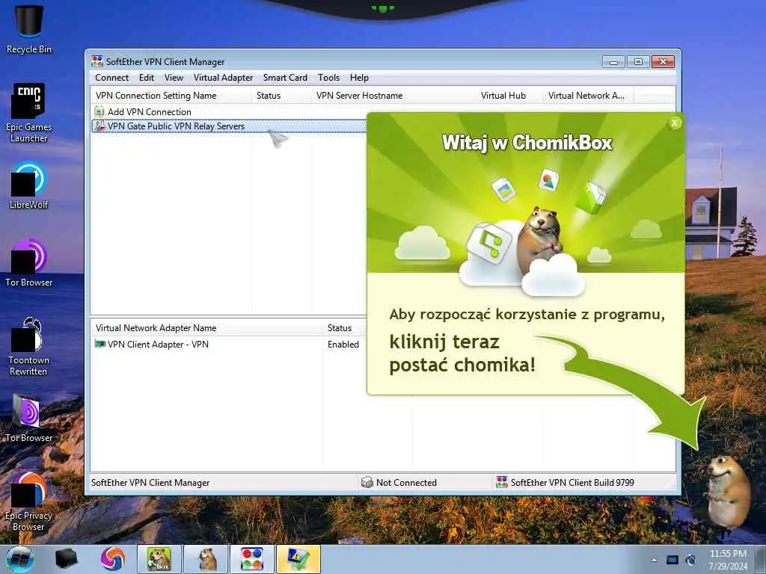766x574 pixels.
Task: Click the VPN Client Adapter network card icon
Action: click(x=99, y=344)
